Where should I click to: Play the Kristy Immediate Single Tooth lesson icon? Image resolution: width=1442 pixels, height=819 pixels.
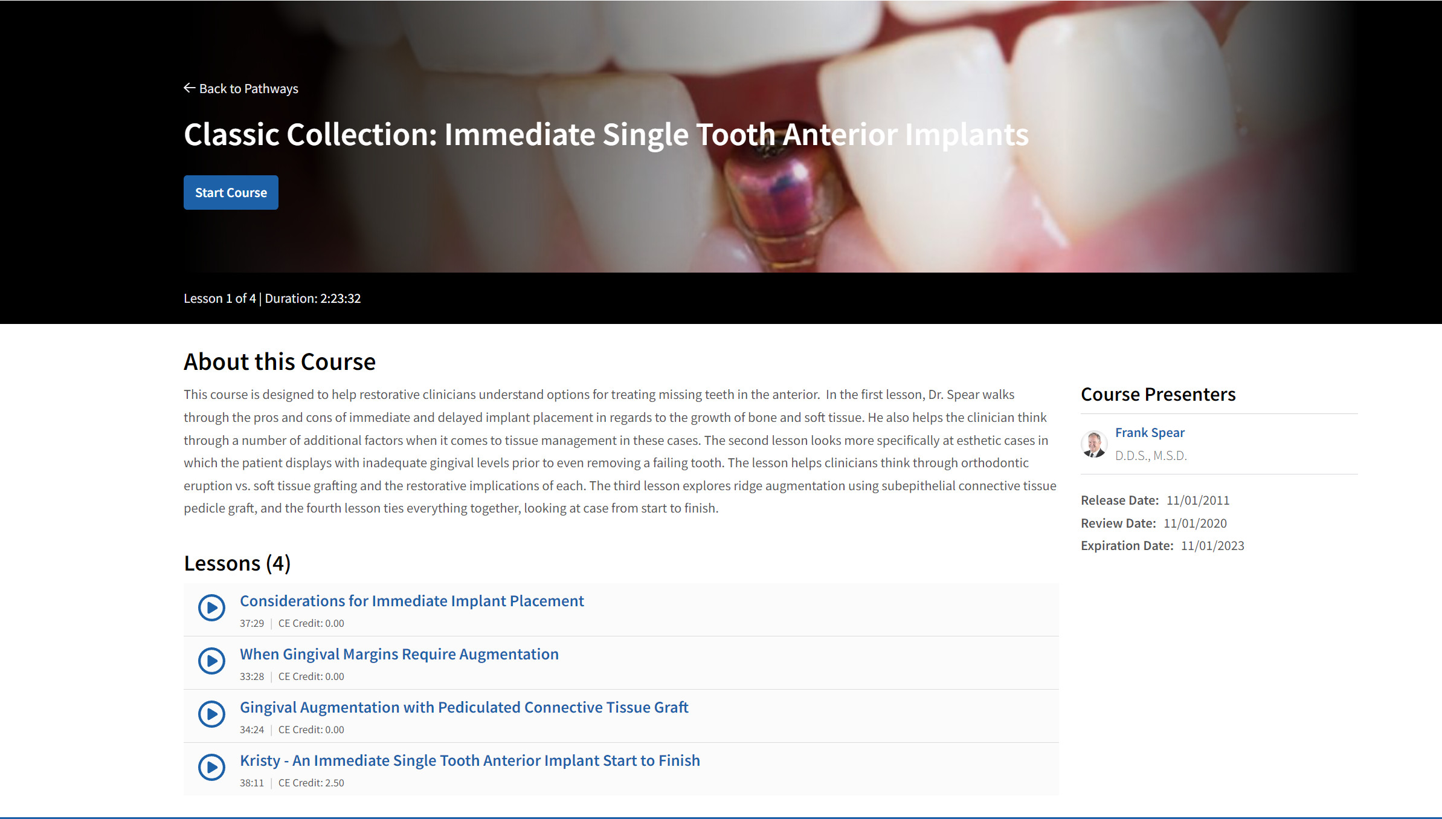tap(212, 768)
